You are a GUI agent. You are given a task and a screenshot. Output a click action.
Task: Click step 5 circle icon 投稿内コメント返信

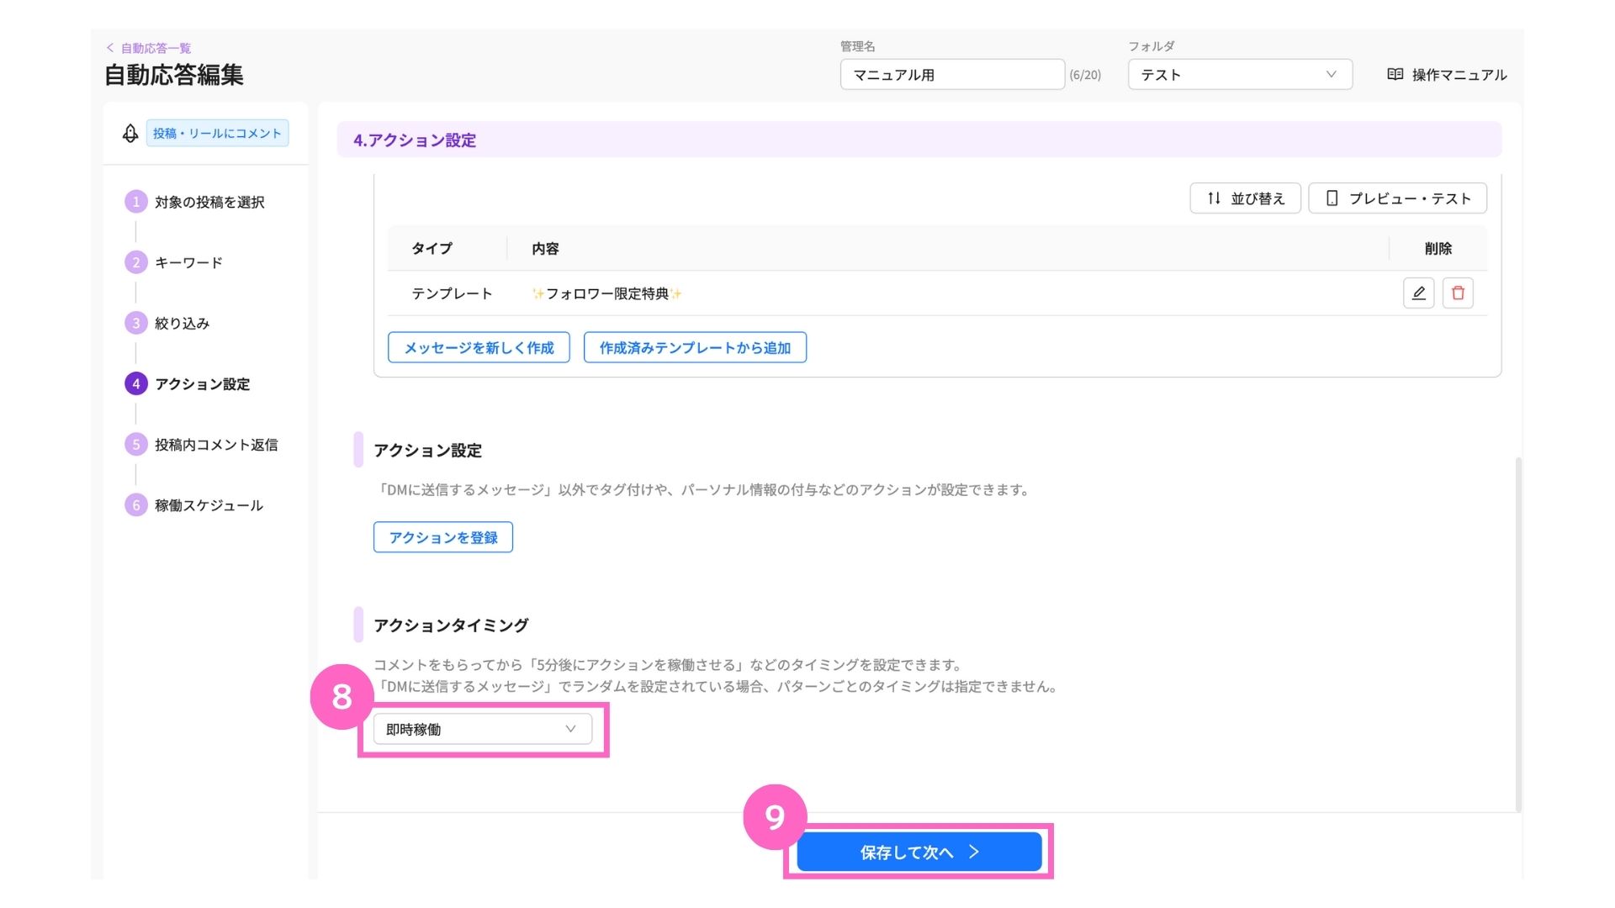(x=135, y=445)
